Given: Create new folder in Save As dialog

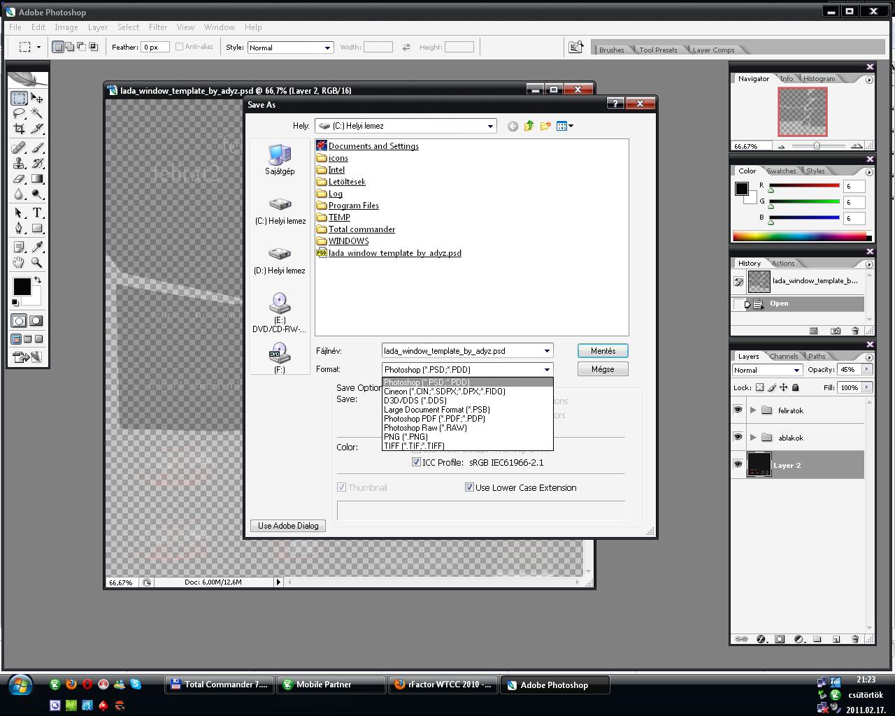Looking at the screenshot, I should 545,126.
